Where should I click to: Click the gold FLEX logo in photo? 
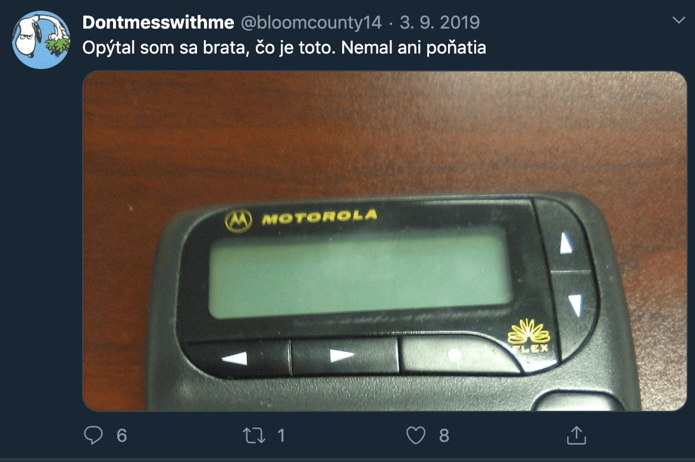click(x=529, y=337)
